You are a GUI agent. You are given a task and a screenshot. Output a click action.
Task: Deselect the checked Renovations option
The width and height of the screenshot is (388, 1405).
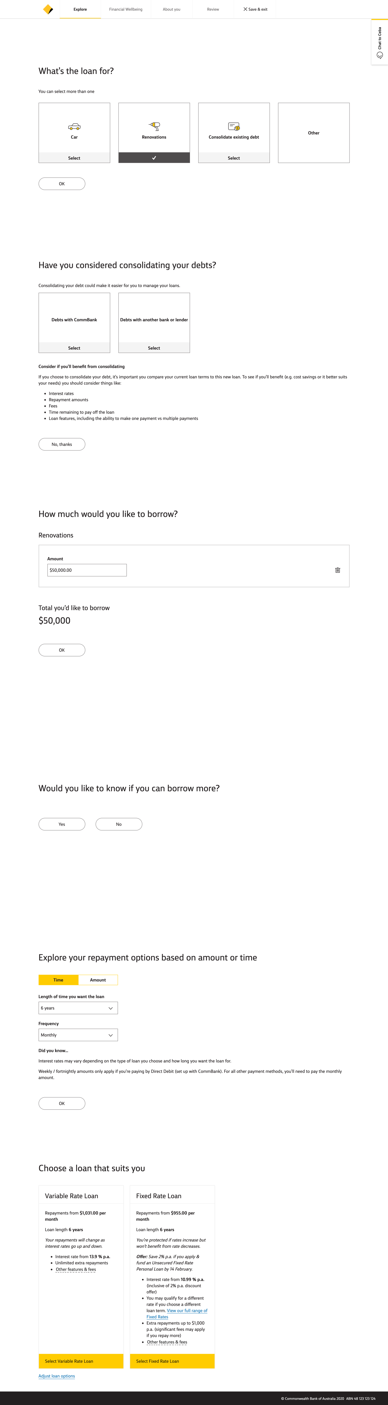pyautogui.click(x=154, y=158)
